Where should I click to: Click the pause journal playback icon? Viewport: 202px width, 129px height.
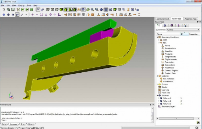(x=32, y=10)
